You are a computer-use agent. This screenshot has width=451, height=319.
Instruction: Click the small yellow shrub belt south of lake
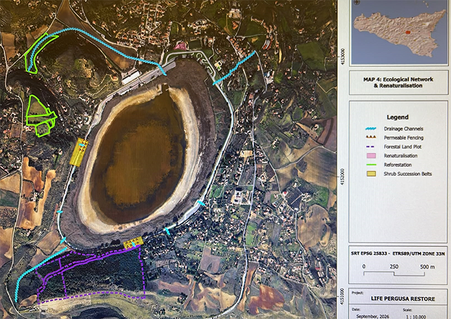[x=133, y=242]
